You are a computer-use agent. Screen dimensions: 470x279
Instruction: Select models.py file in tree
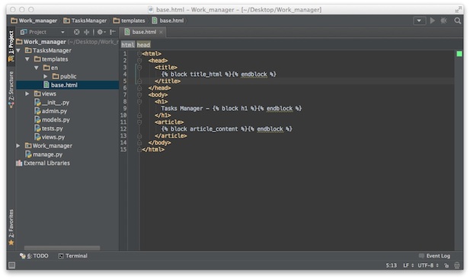52,120
